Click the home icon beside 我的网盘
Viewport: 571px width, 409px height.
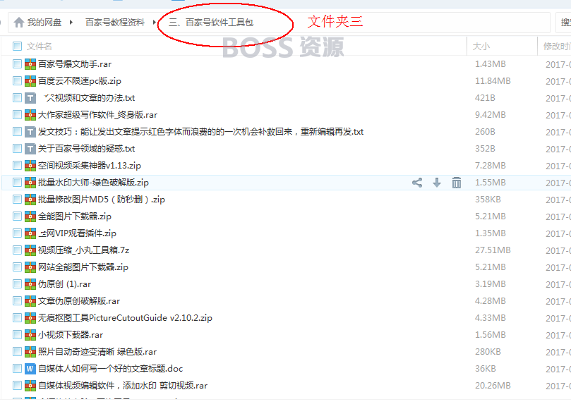[x=19, y=23]
